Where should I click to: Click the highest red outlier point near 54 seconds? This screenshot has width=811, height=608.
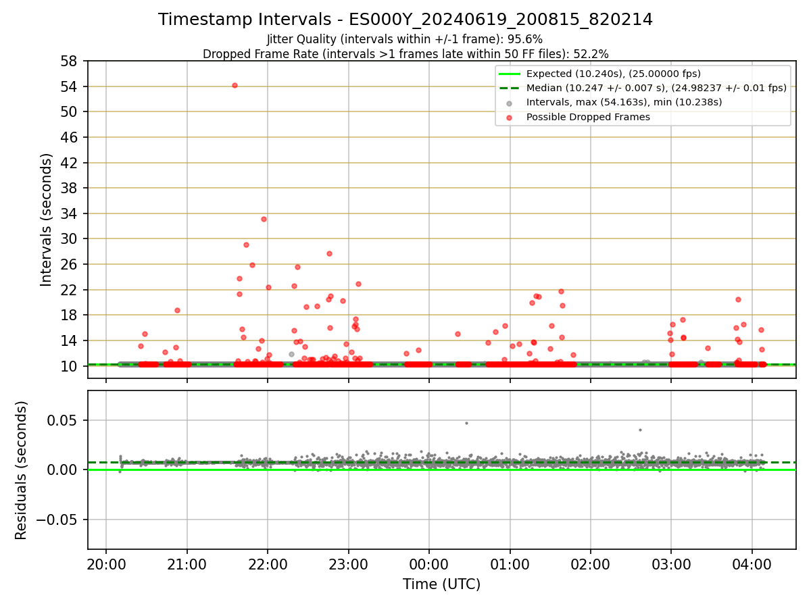click(x=235, y=85)
